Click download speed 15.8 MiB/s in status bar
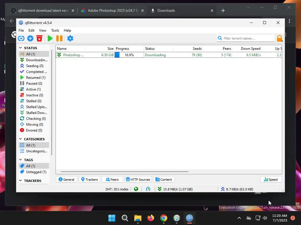This screenshot has height=225, width=301. pos(175,189)
